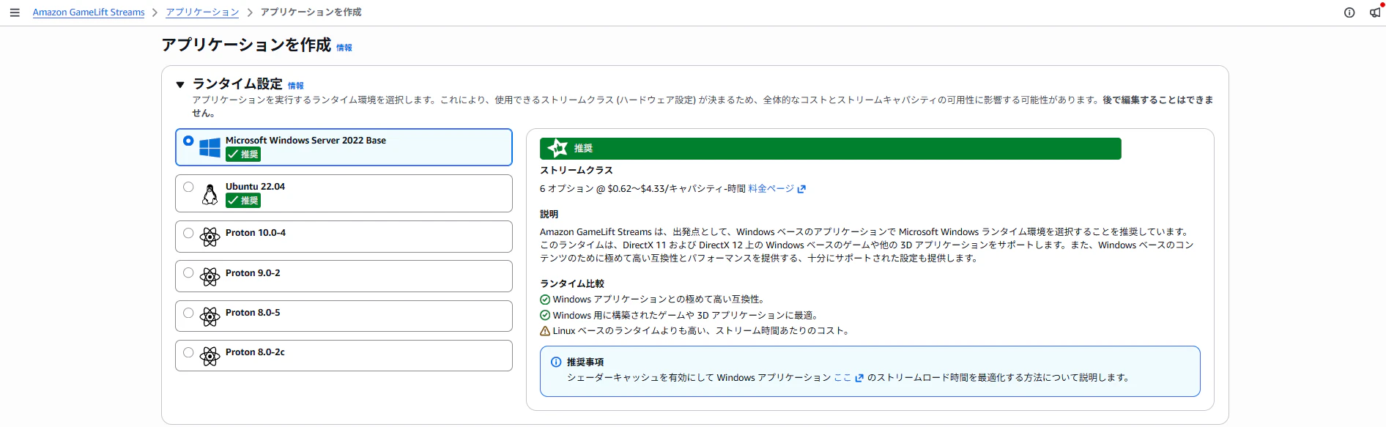Viewport: 1386px width, 427px height.
Task: Click the info circle icon in top bar
Action: (x=1349, y=12)
